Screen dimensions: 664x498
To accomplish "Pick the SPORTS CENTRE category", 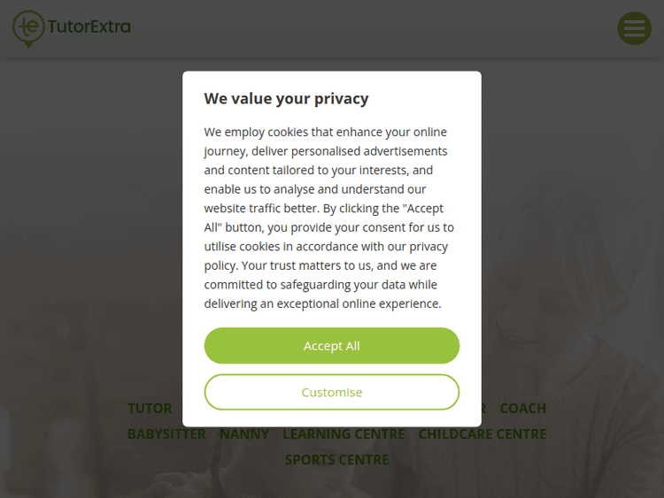I will point(336,460).
